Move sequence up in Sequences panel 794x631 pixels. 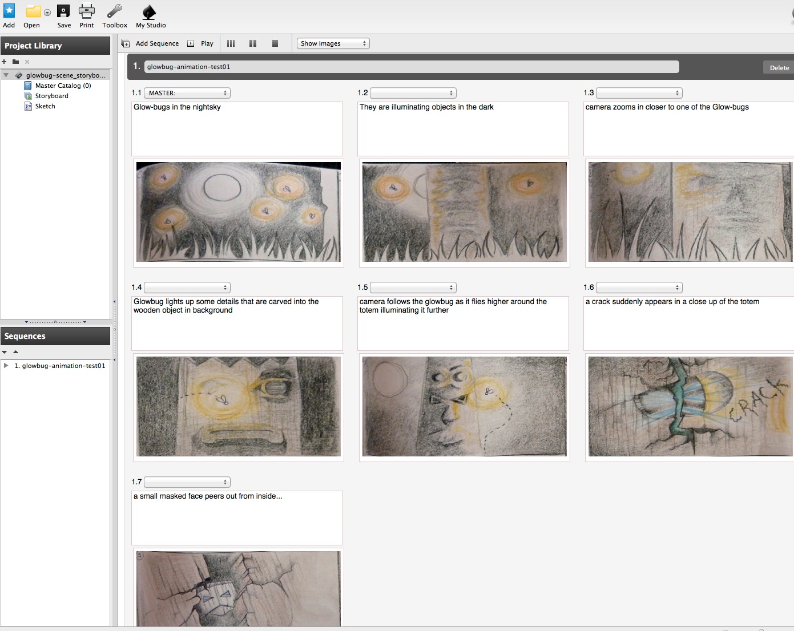pyautogui.click(x=15, y=352)
